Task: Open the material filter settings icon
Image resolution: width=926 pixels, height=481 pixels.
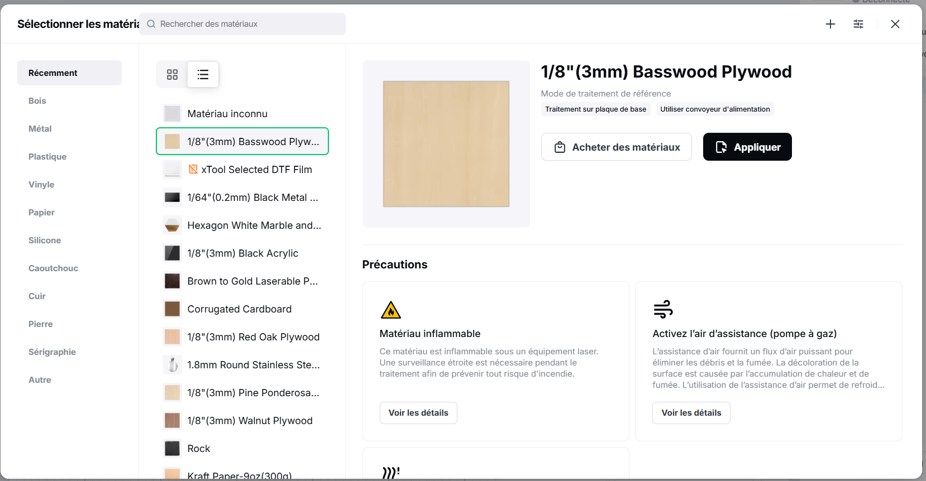Action: (x=858, y=24)
